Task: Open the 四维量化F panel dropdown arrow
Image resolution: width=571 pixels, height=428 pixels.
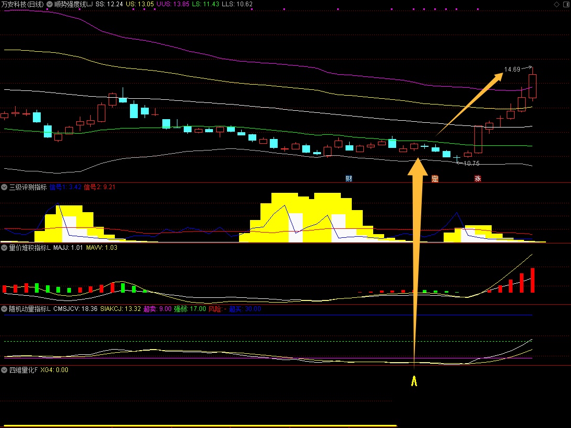Action: [x=5, y=370]
